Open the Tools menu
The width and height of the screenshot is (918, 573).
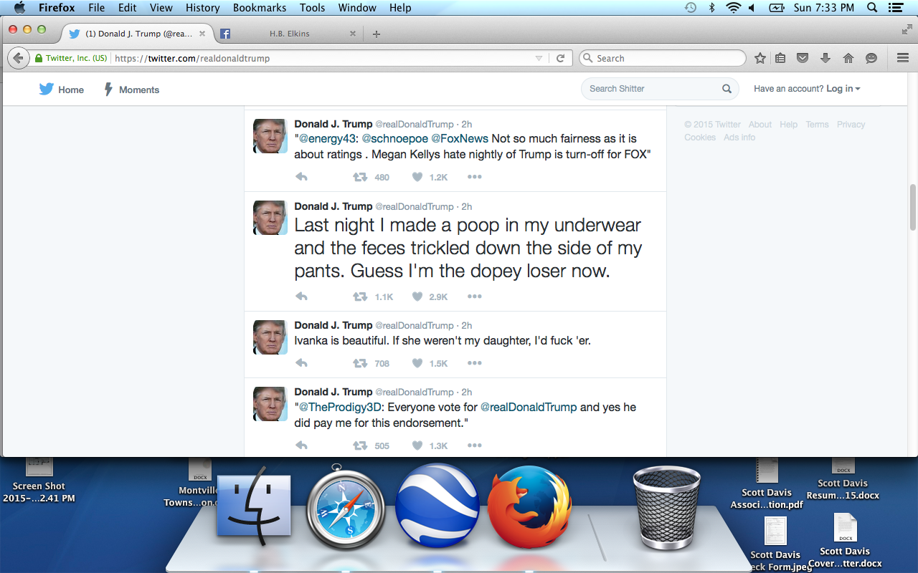(x=313, y=8)
